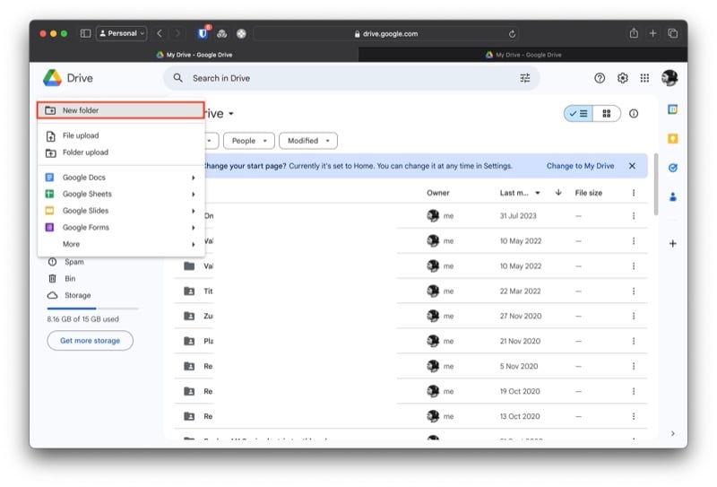This screenshot has width=717, height=487.
Task: Switch to grid layout view
Action: pos(607,114)
